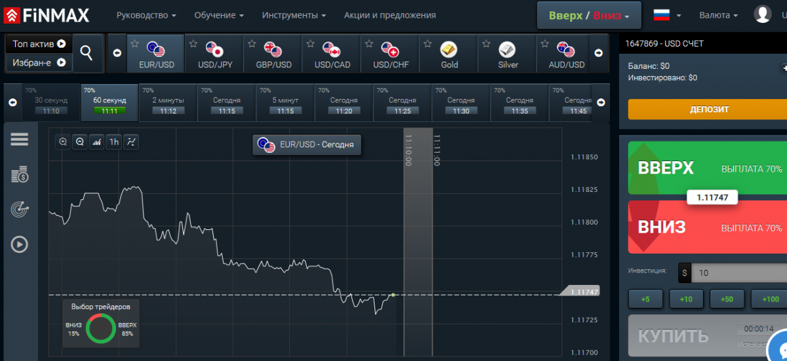Open the hamburger menu in left sidebar

pos(20,139)
